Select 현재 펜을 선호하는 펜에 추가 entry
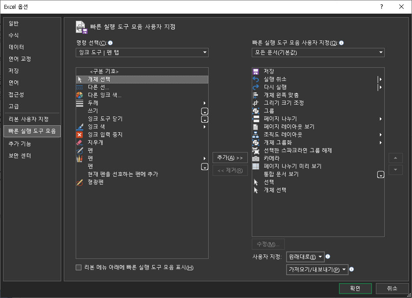 [x=142, y=174]
